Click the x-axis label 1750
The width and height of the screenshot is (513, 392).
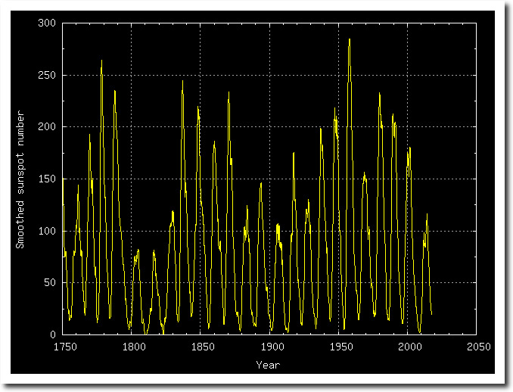tap(65, 347)
